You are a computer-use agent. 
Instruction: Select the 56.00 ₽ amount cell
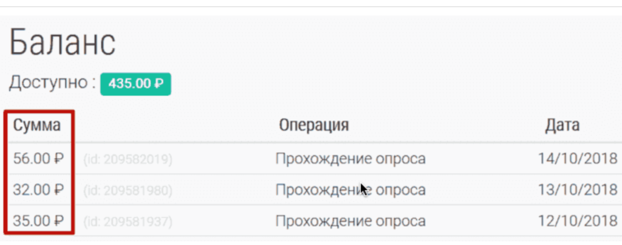tap(38, 159)
